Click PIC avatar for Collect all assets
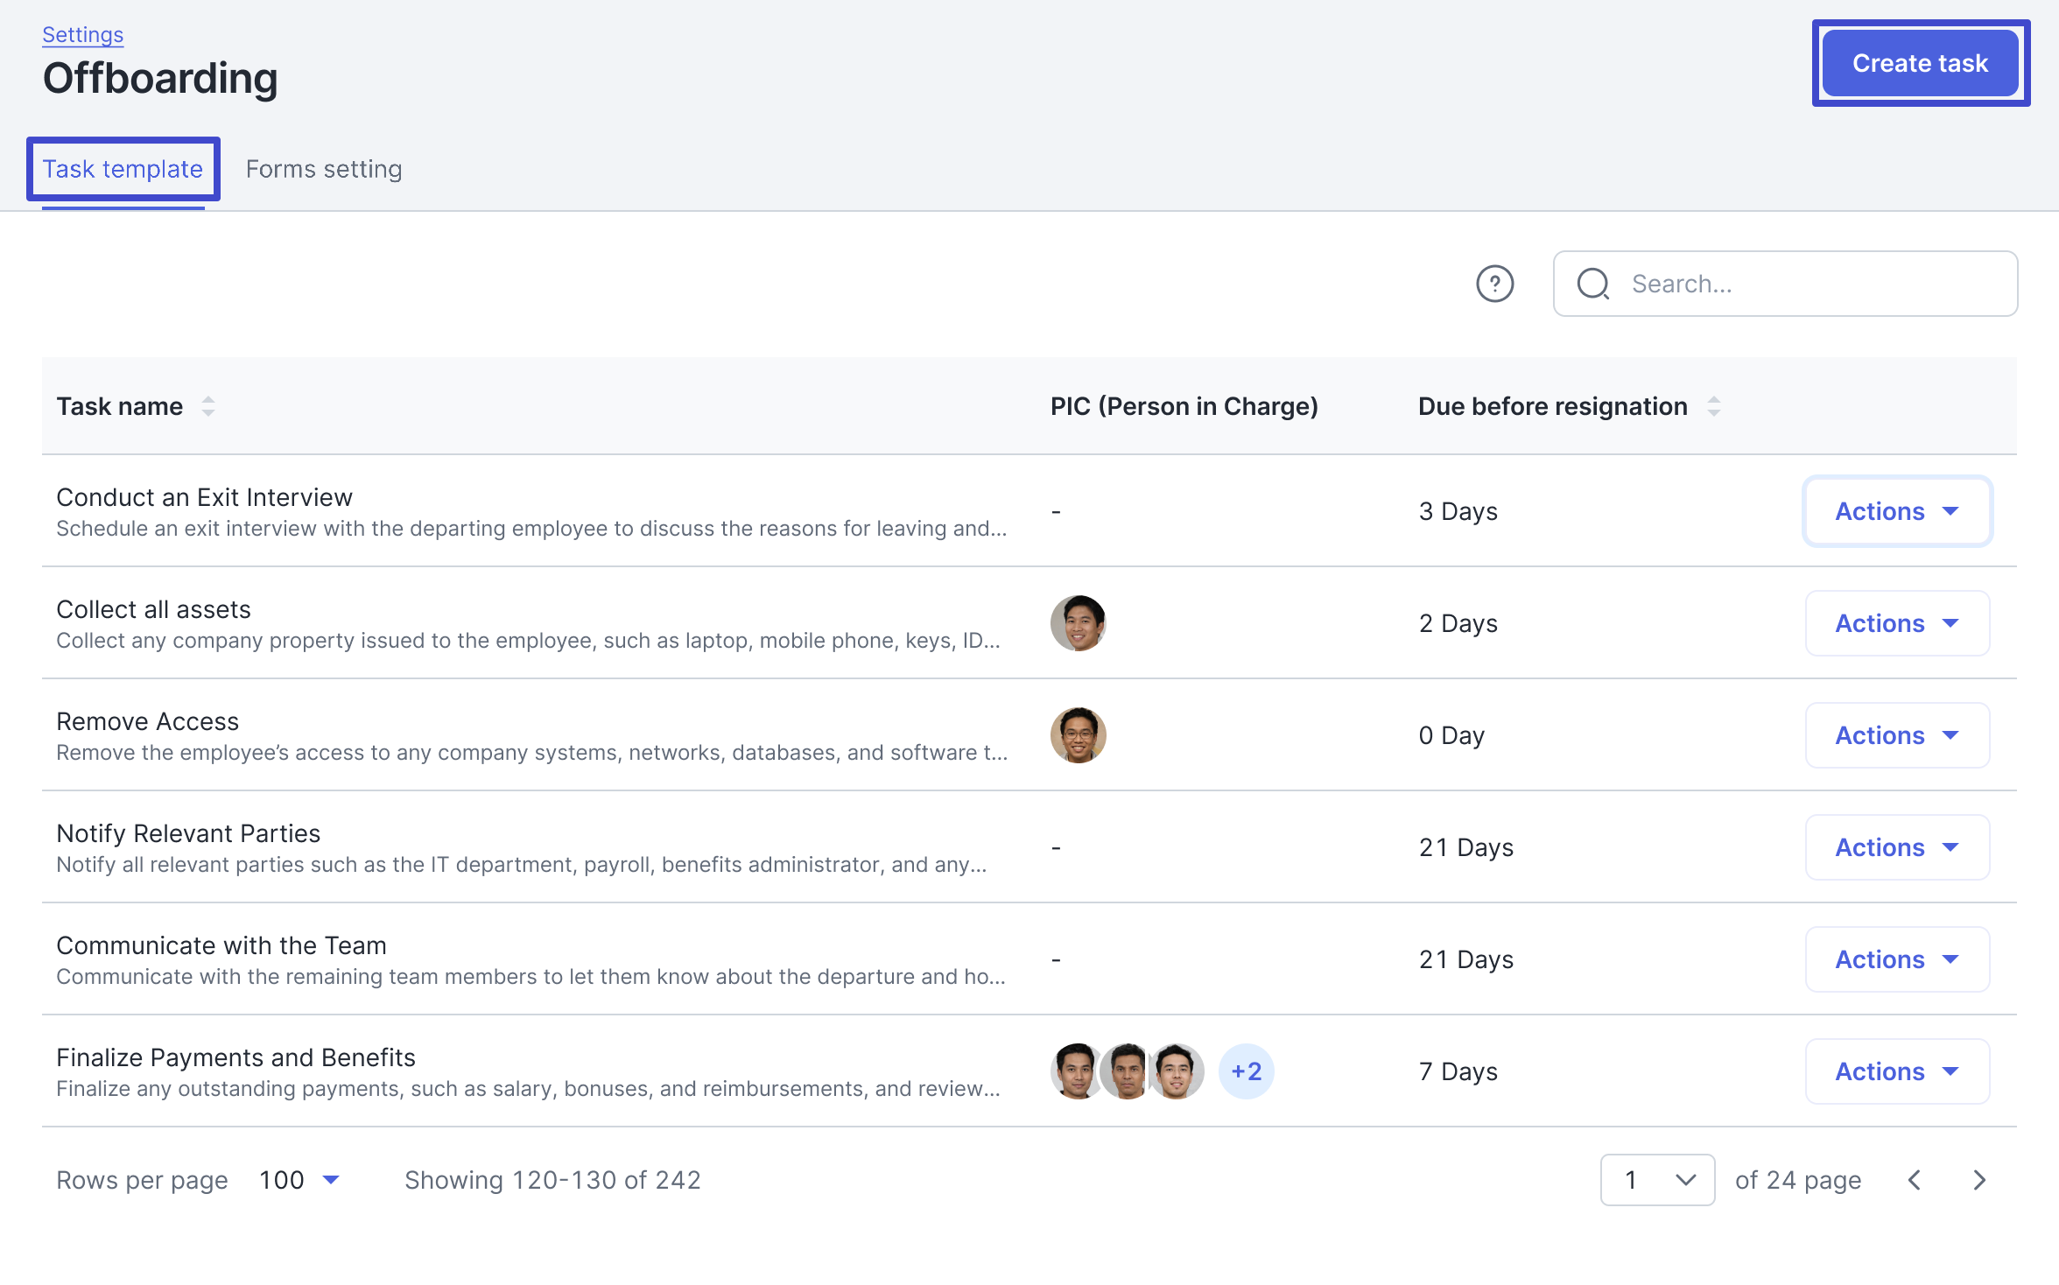Screen dimensions: 2059x1285 tap(1078, 623)
